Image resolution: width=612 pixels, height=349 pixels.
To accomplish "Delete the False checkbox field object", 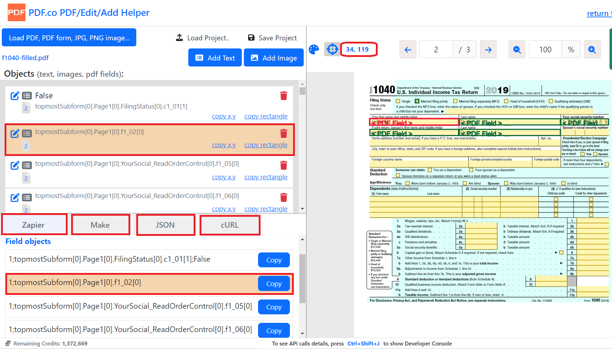I will [284, 96].
